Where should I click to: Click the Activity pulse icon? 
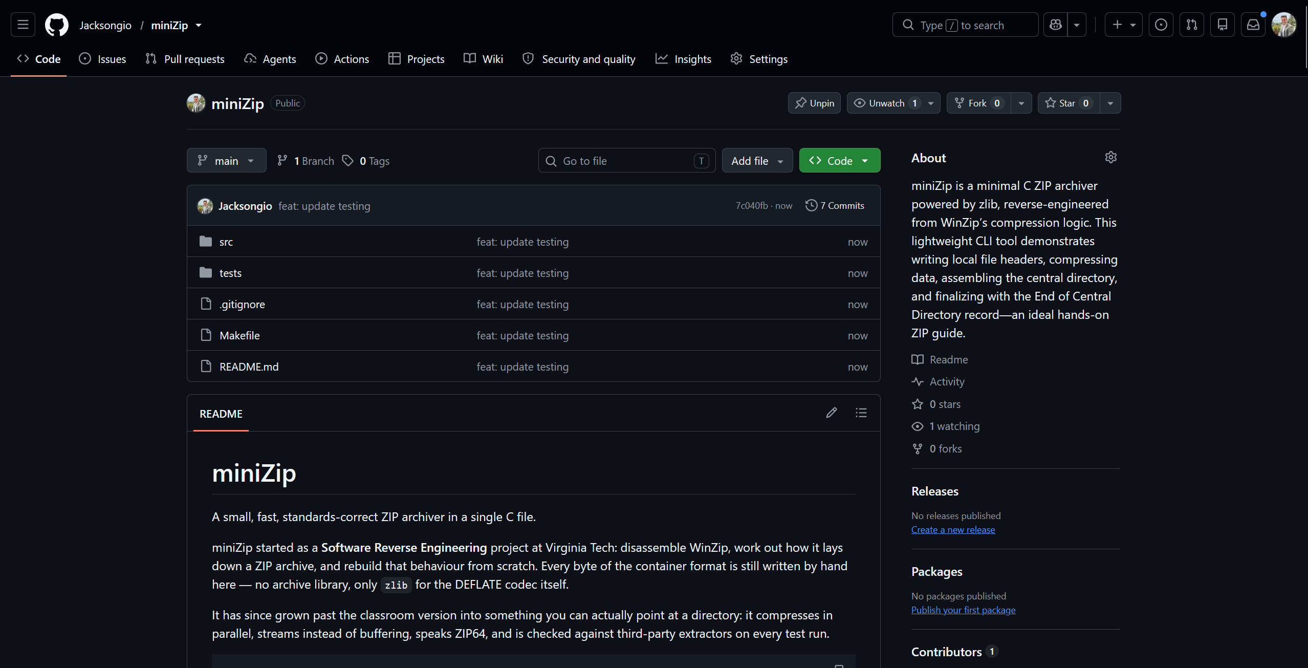[x=918, y=381]
